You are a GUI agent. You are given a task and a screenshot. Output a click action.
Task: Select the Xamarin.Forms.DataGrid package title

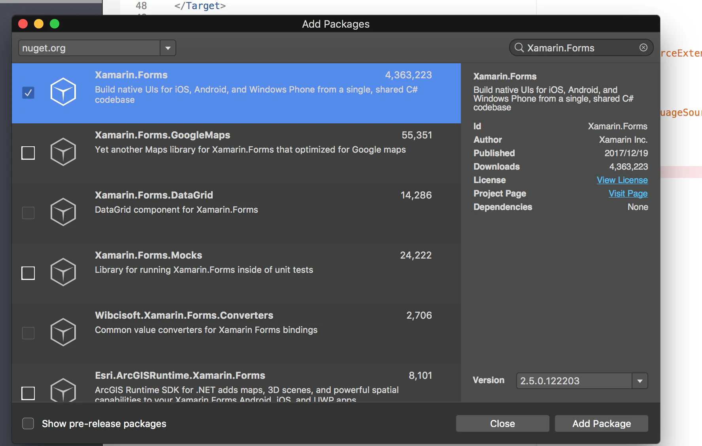tap(154, 195)
